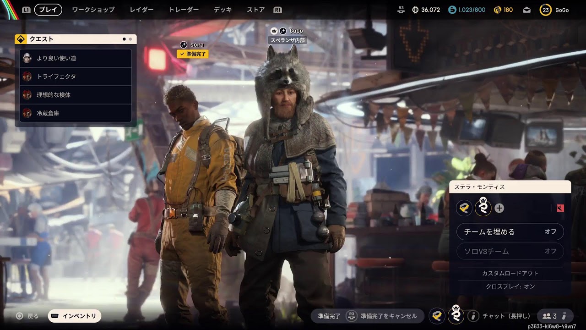Image resolution: width=586 pixels, height=330 pixels.
Task: Click the yellow クエスト header icon
Action: (x=20, y=39)
